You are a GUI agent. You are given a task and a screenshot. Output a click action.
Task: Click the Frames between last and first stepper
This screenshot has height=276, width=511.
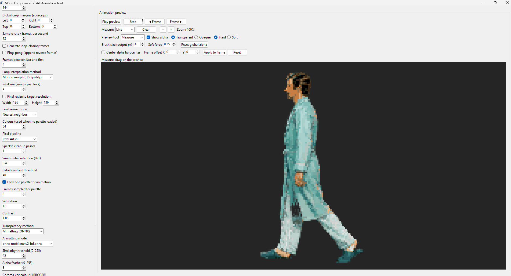pyautogui.click(x=24, y=65)
